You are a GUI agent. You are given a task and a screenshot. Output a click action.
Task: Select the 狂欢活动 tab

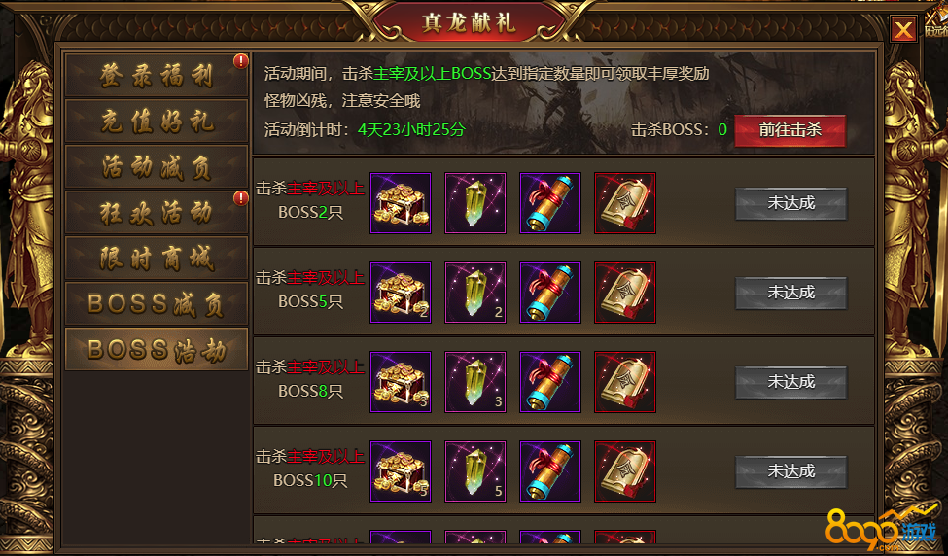point(157,213)
